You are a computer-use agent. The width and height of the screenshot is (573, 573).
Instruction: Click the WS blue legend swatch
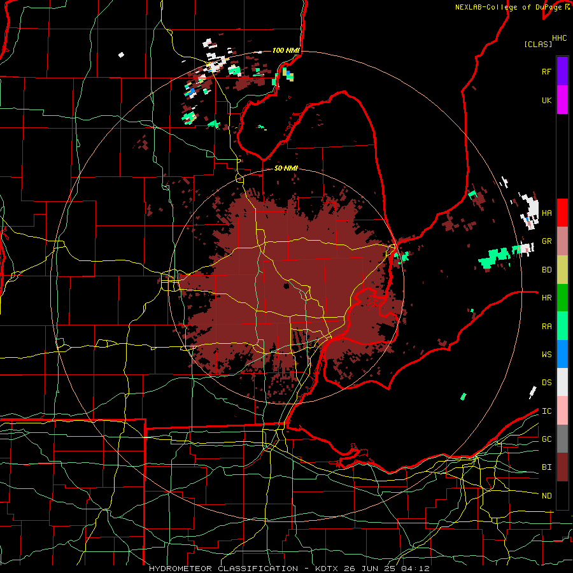562,354
